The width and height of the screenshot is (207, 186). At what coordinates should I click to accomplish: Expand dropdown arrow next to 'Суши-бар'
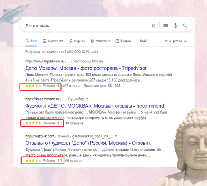tap(87, 99)
